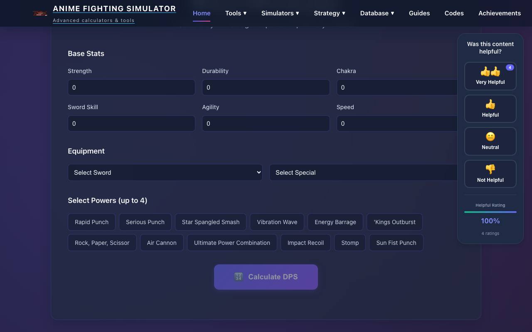532x332 pixels.
Task: Enable the Rock, Paper, Scissor power
Action: tap(102, 243)
